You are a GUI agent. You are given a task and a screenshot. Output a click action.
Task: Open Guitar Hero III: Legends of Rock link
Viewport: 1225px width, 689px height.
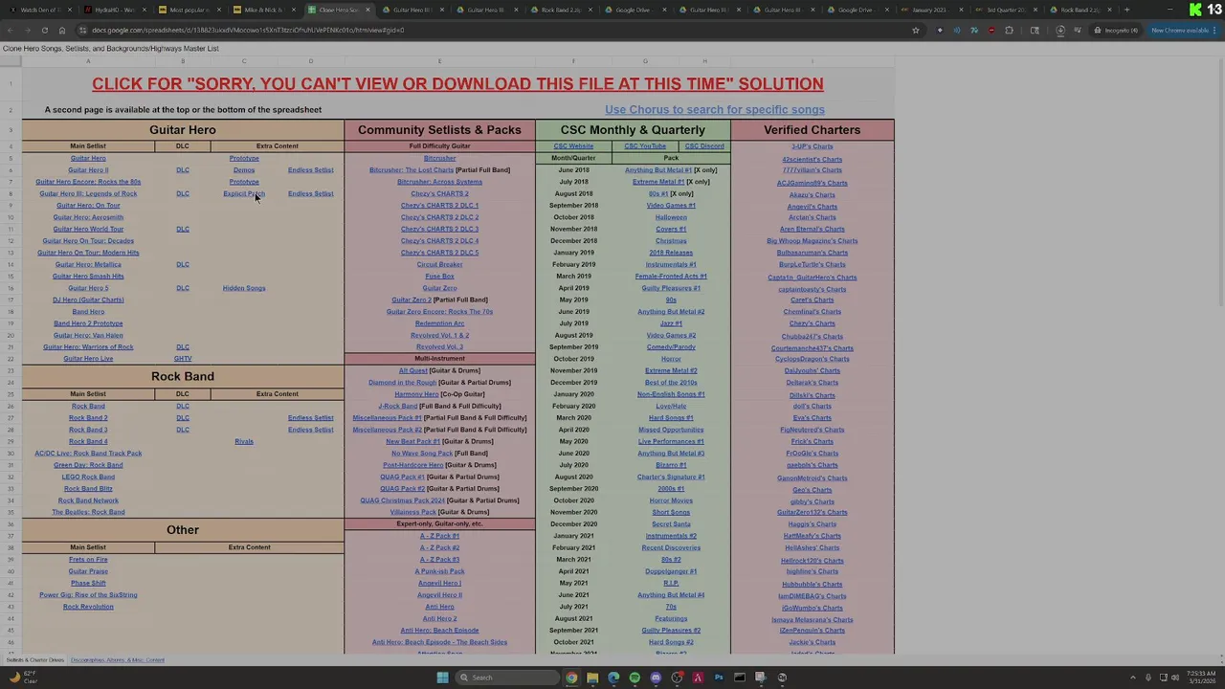click(88, 193)
